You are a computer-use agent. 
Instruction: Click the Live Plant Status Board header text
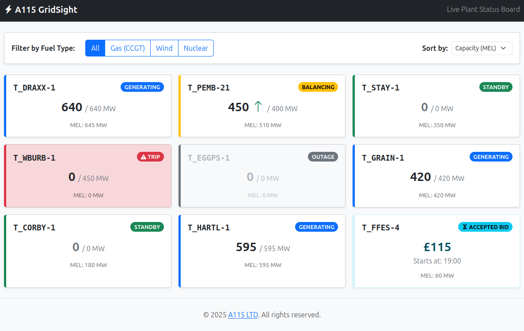pos(483,9)
